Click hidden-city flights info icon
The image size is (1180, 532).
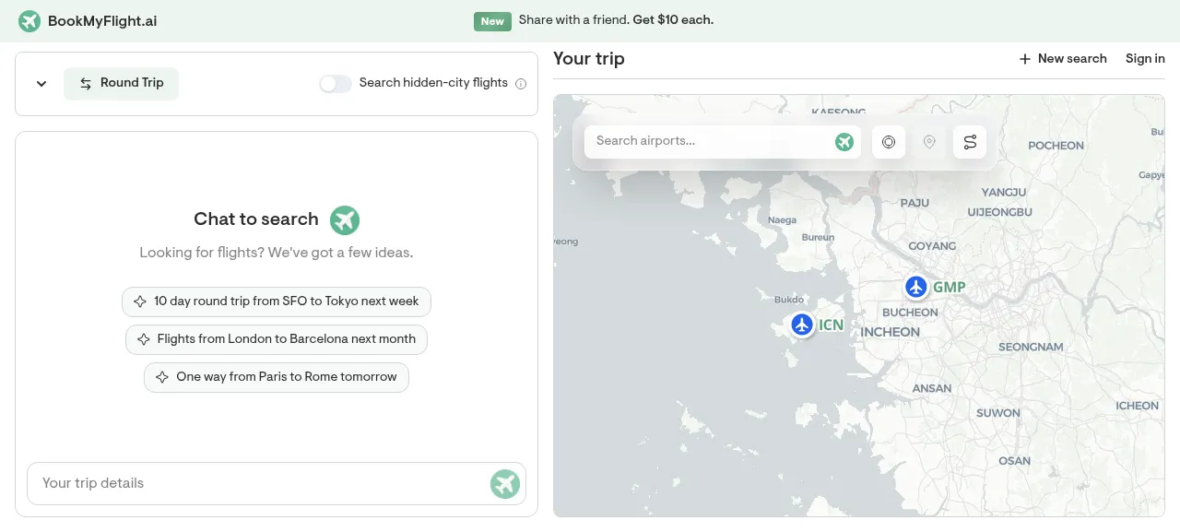click(x=521, y=84)
